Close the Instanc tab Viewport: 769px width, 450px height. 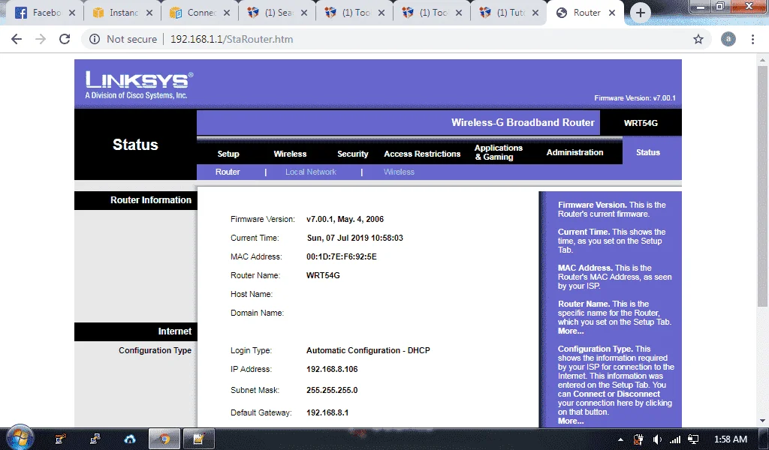(x=149, y=13)
